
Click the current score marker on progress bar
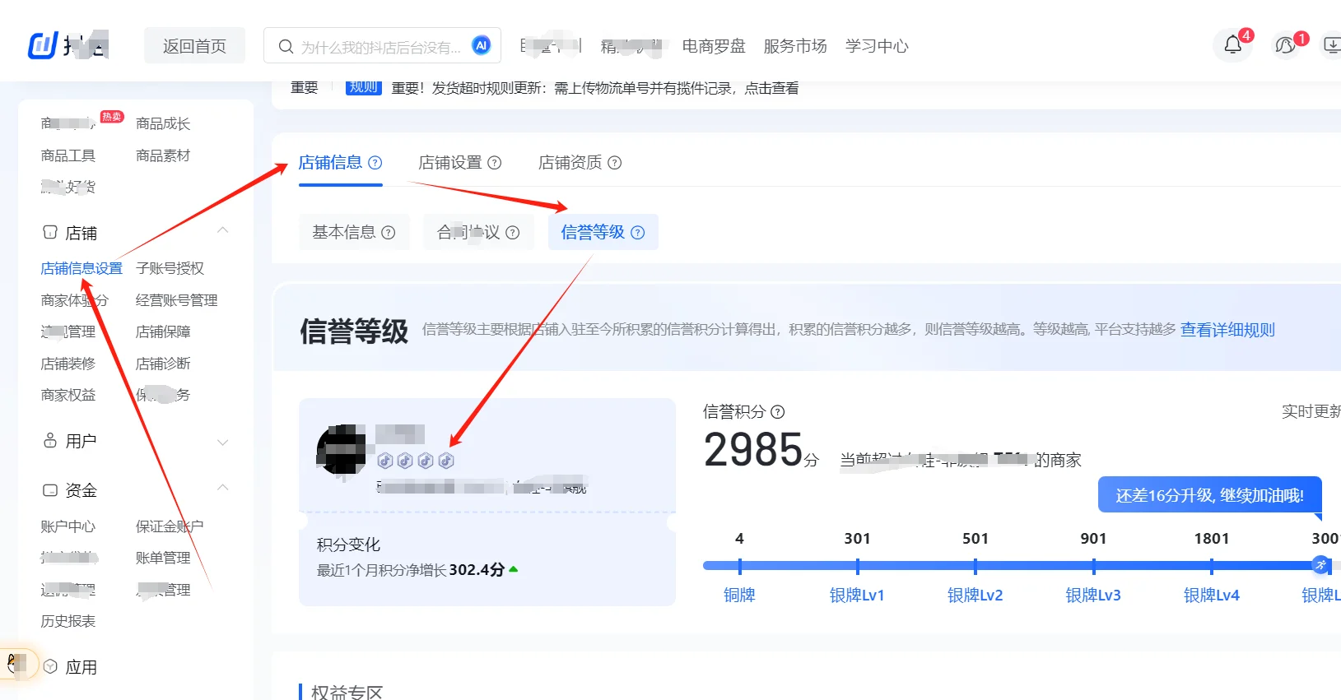click(x=1320, y=565)
